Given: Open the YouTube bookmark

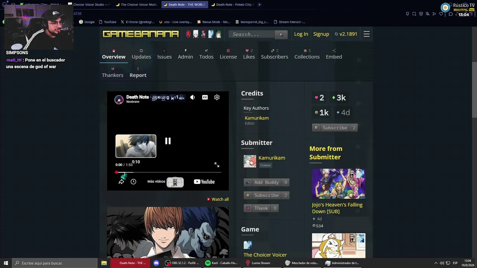Looking at the screenshot, I should (108, 22).
